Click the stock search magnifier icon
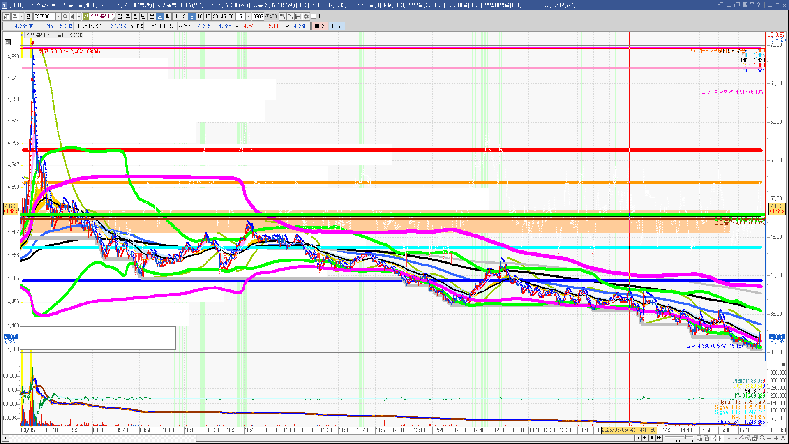Screen dimensions: 789x444 pos(65,16)
